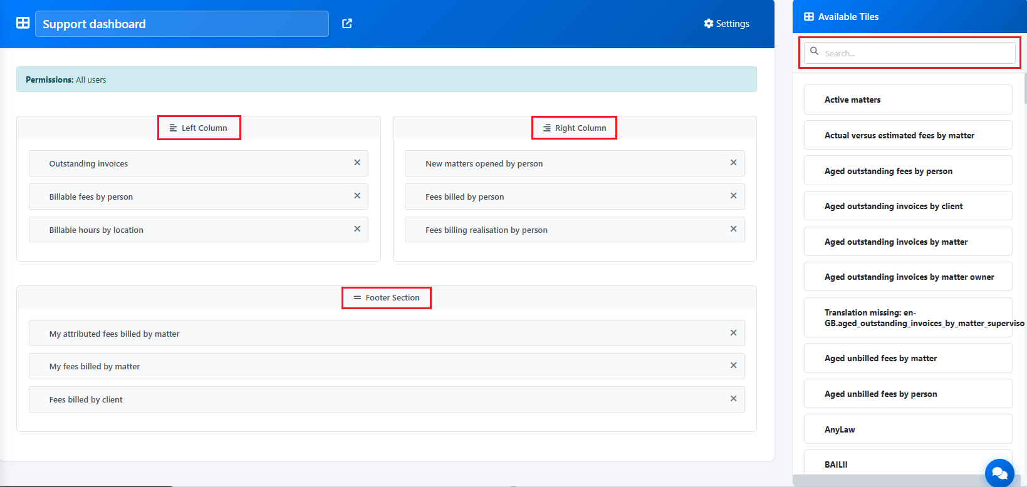Viewport: 1027px width, 487px height.
Task: Click the dashboard grid icon beside title
Action: click(23, 23)
